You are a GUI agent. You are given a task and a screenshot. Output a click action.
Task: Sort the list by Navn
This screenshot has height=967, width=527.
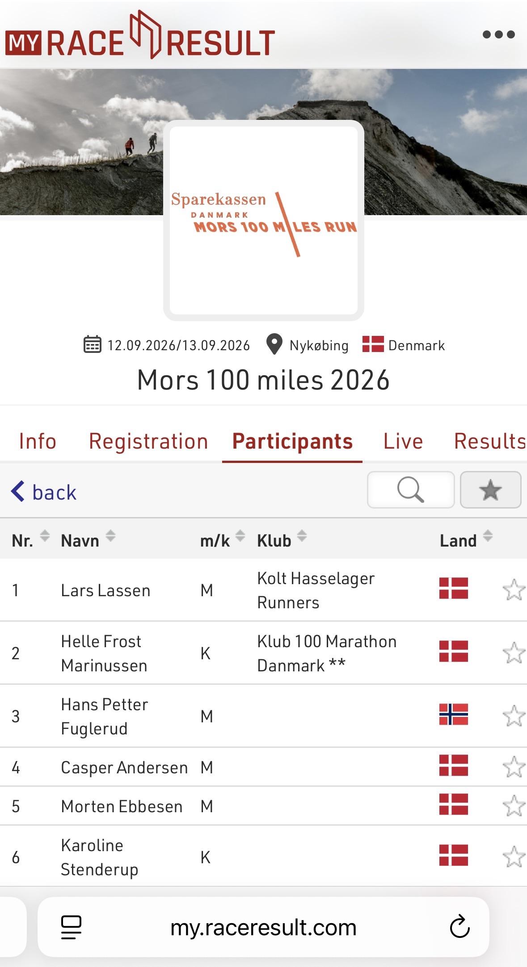(110, 535)
